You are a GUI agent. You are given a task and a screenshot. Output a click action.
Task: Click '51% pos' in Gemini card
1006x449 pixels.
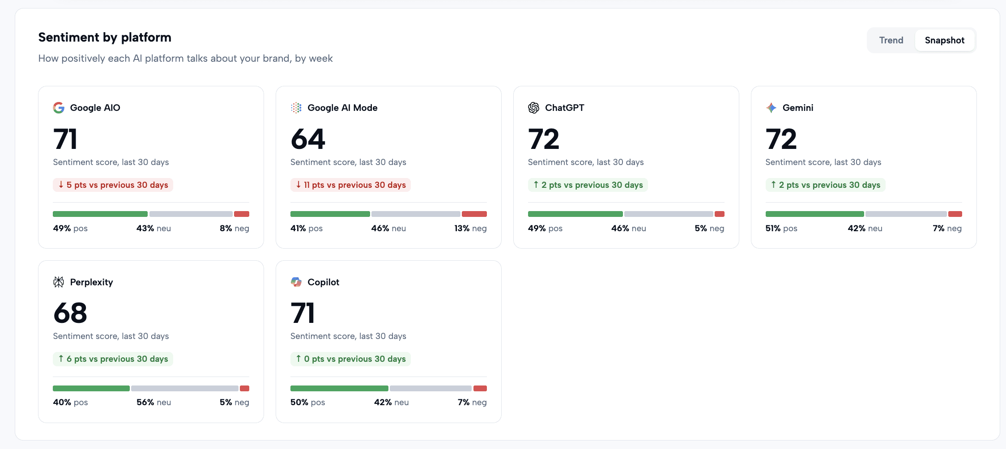point(781,228)
